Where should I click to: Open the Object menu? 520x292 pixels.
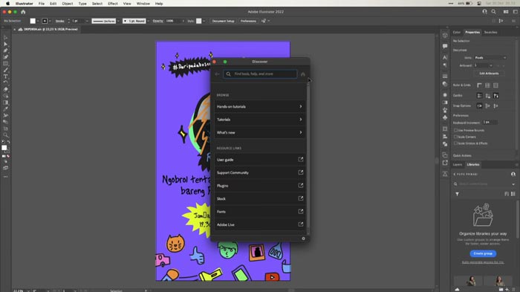coord(68,4)
